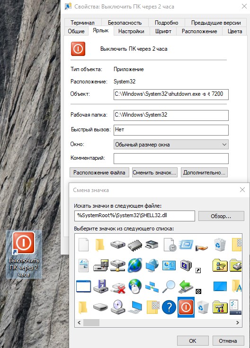
Task: Click the Отмена cancel button
Action: click(x=228, y=341)
